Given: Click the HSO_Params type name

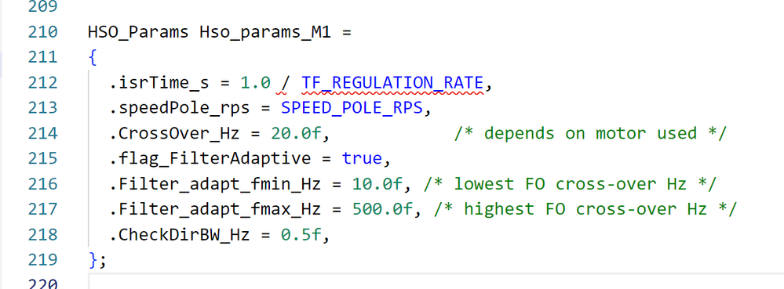Looking at the screenshot, I should click(x=138, y=33).
